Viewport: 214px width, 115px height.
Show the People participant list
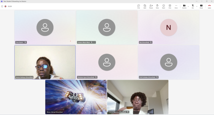[x=151, y=6]
